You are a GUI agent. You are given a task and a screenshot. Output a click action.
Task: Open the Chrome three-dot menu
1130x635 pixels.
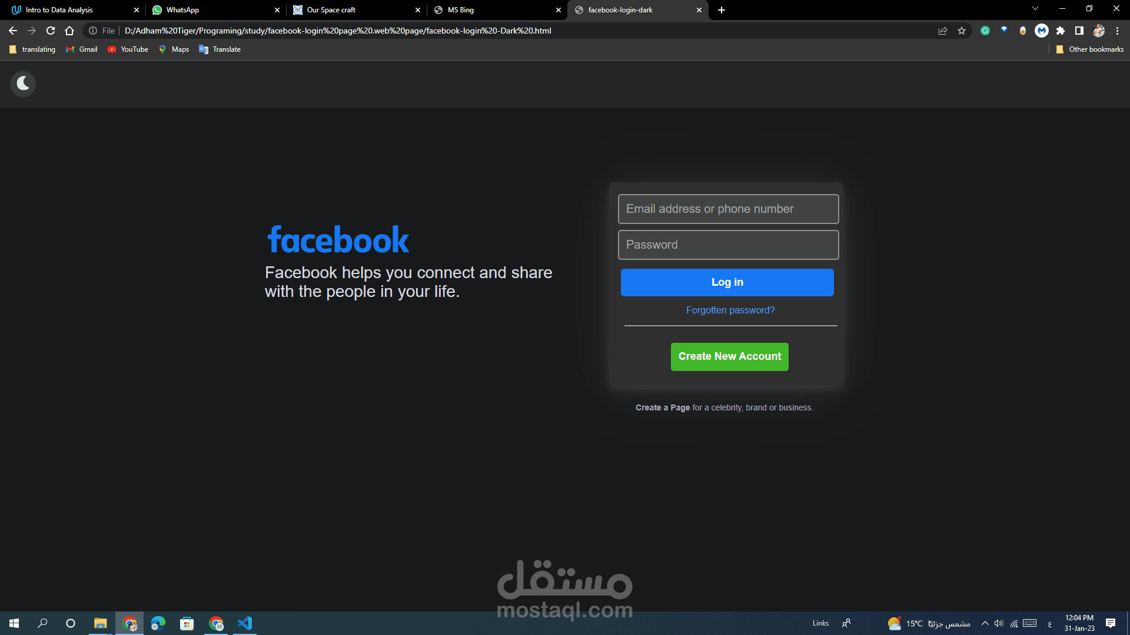pos(1117,31)
